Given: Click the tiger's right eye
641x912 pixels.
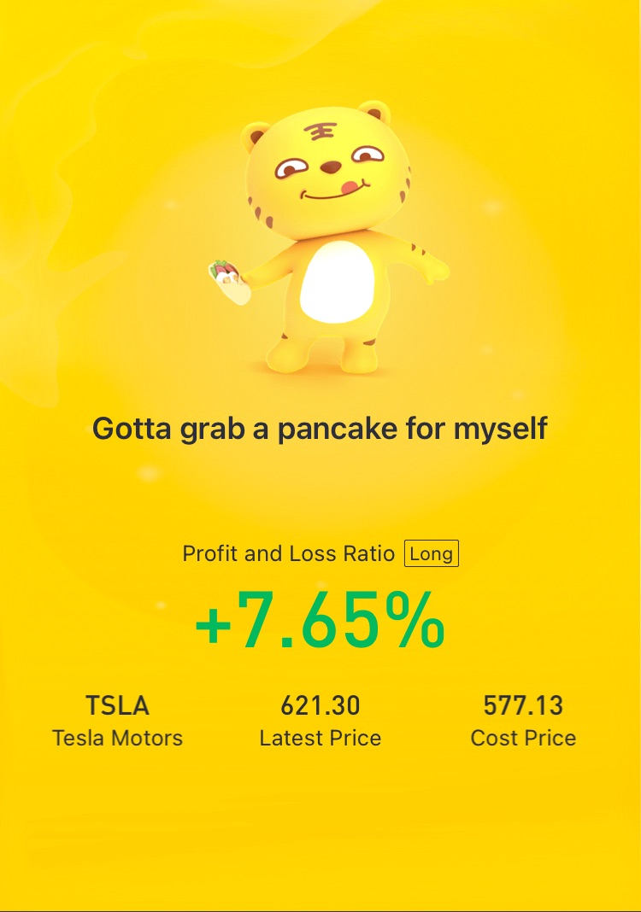Looking at the screenshot, I should tap(368, 154).
